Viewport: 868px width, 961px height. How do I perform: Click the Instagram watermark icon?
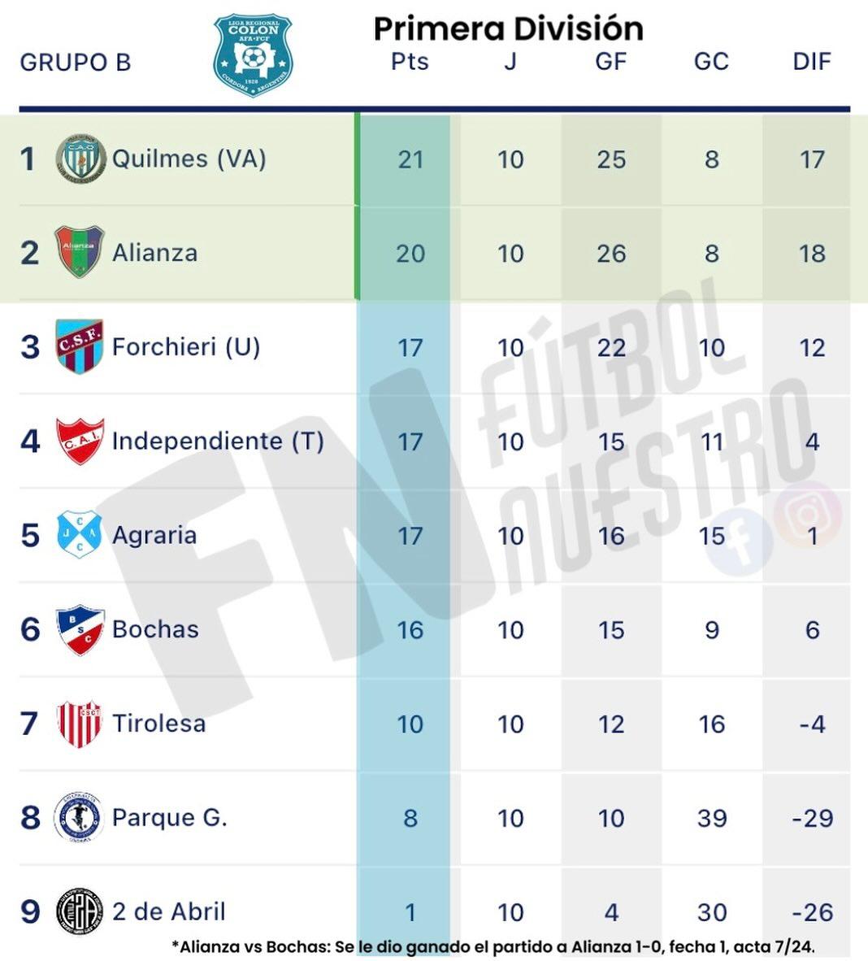[807, 514]
